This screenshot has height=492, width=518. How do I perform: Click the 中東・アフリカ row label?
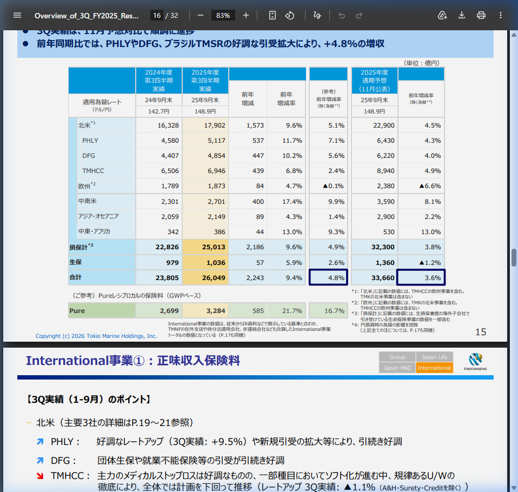94,231
